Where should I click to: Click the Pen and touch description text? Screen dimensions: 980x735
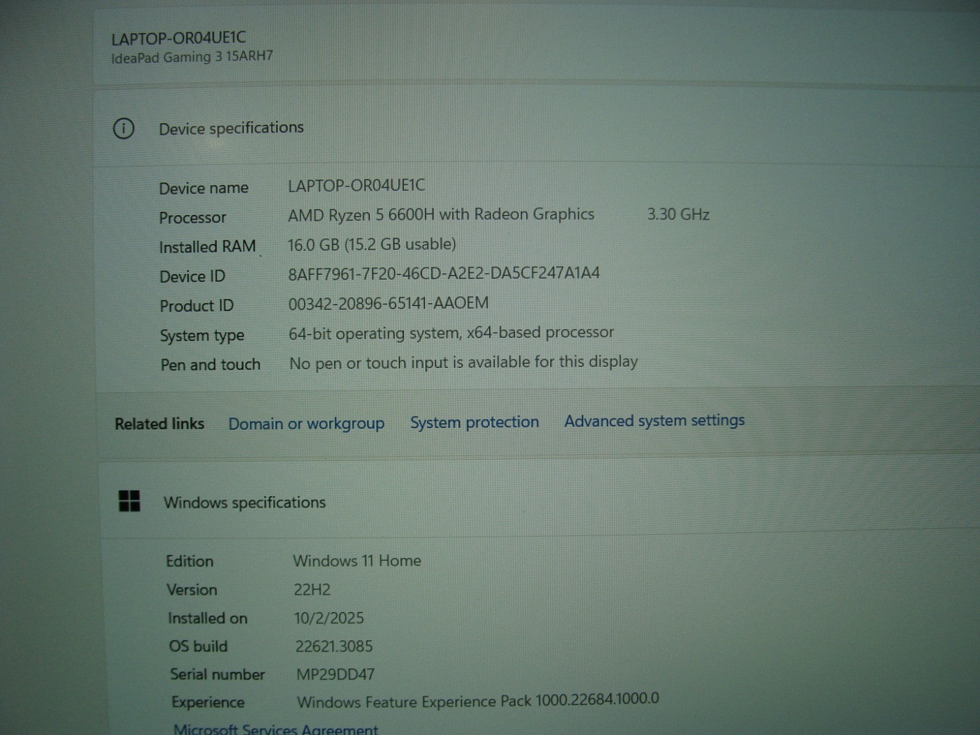point(463,363)
